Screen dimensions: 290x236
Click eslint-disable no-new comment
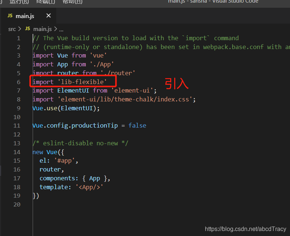[81, 143]
